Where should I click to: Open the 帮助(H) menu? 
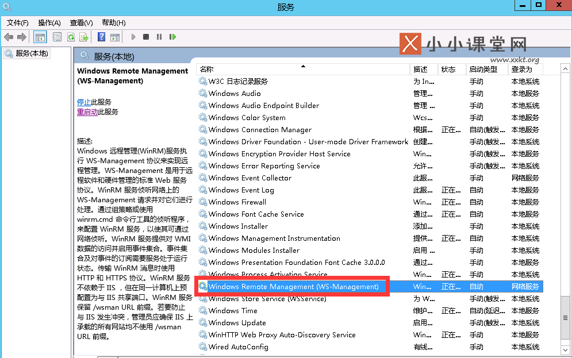(x=114, y=22)
